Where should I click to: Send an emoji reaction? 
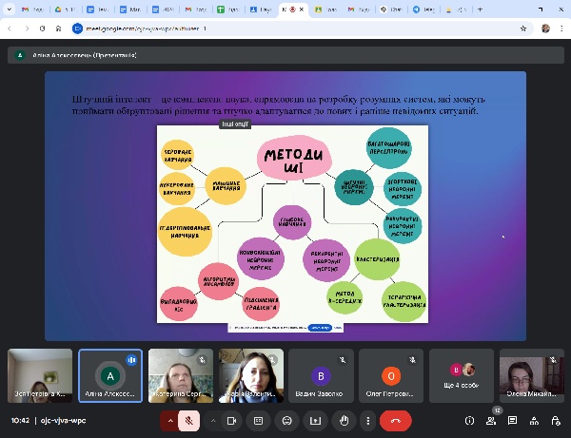tap(286, 420)
